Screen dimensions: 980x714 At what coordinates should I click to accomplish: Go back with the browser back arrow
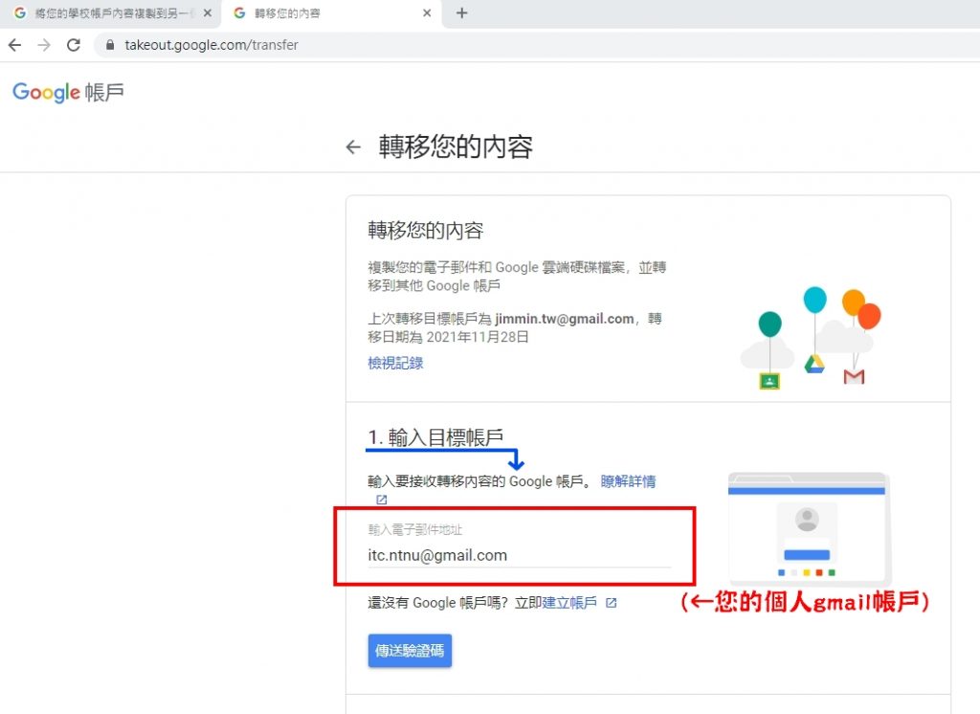[x=15, y=45]
